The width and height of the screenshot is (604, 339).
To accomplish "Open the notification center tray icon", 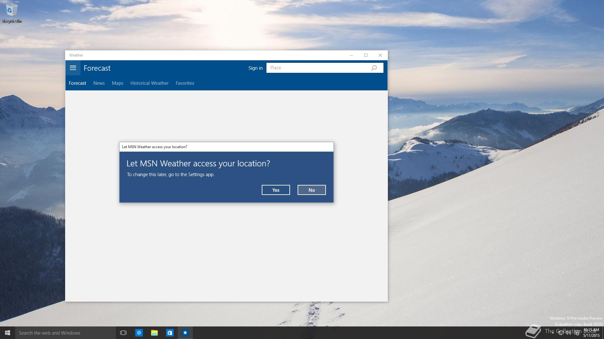I will pyautogui.click(x=577, y=333).
